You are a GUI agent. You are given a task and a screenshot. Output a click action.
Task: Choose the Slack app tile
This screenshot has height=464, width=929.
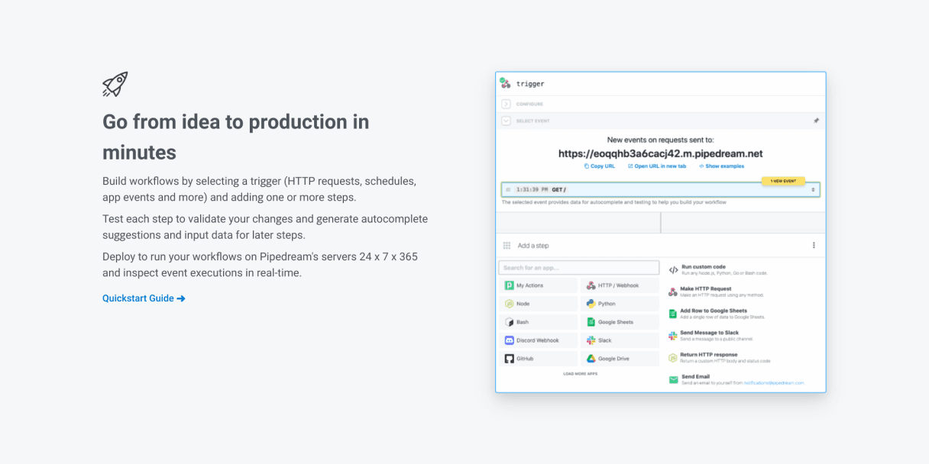point(620,340)
